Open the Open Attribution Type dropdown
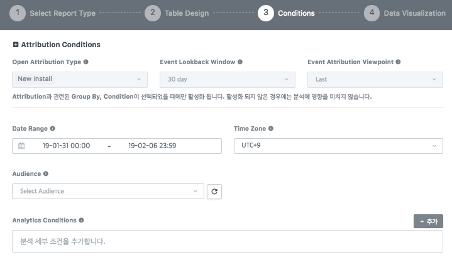The height and width of the screenshot is (262, 452). click(x=80, y=80)
